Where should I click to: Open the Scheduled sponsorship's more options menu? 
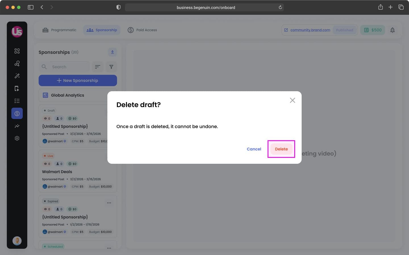pyautogui.click(x=109, y=248)
